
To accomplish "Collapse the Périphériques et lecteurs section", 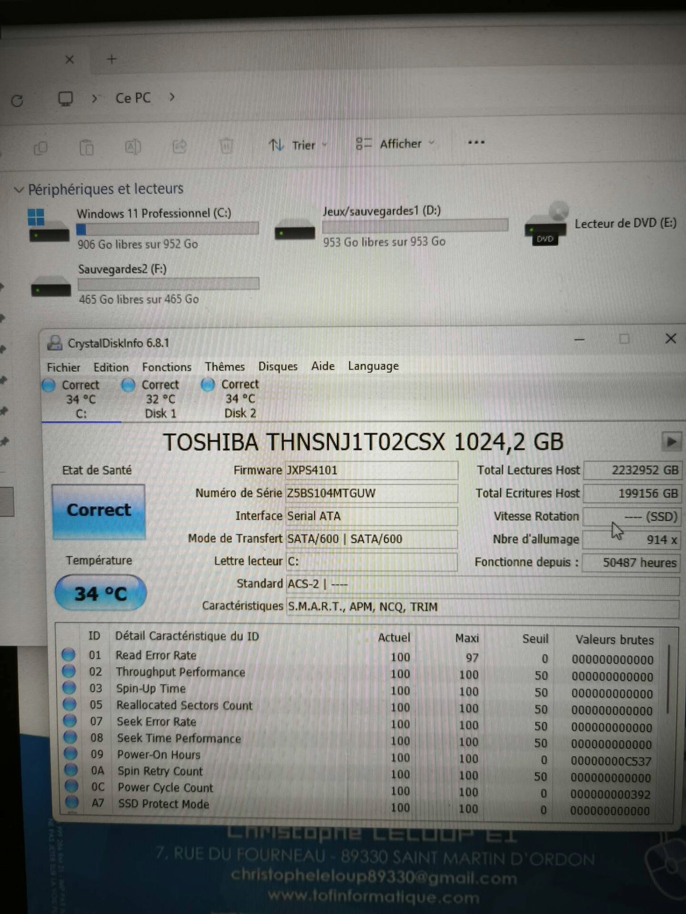I will pyautogui.click(x=19, y=190).
